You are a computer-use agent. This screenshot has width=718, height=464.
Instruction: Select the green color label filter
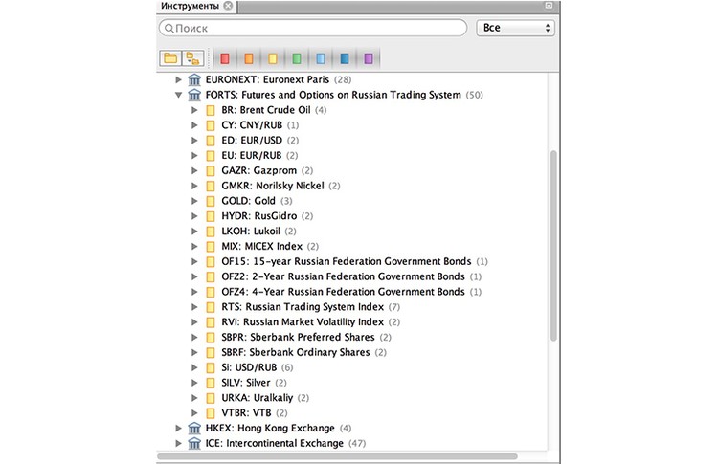[296, 58]
